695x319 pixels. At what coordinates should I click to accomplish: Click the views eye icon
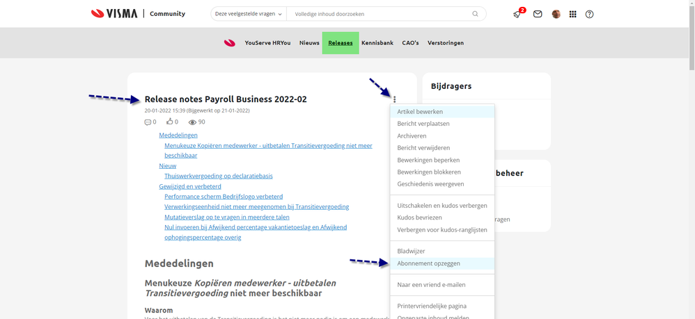coord(192,122)
